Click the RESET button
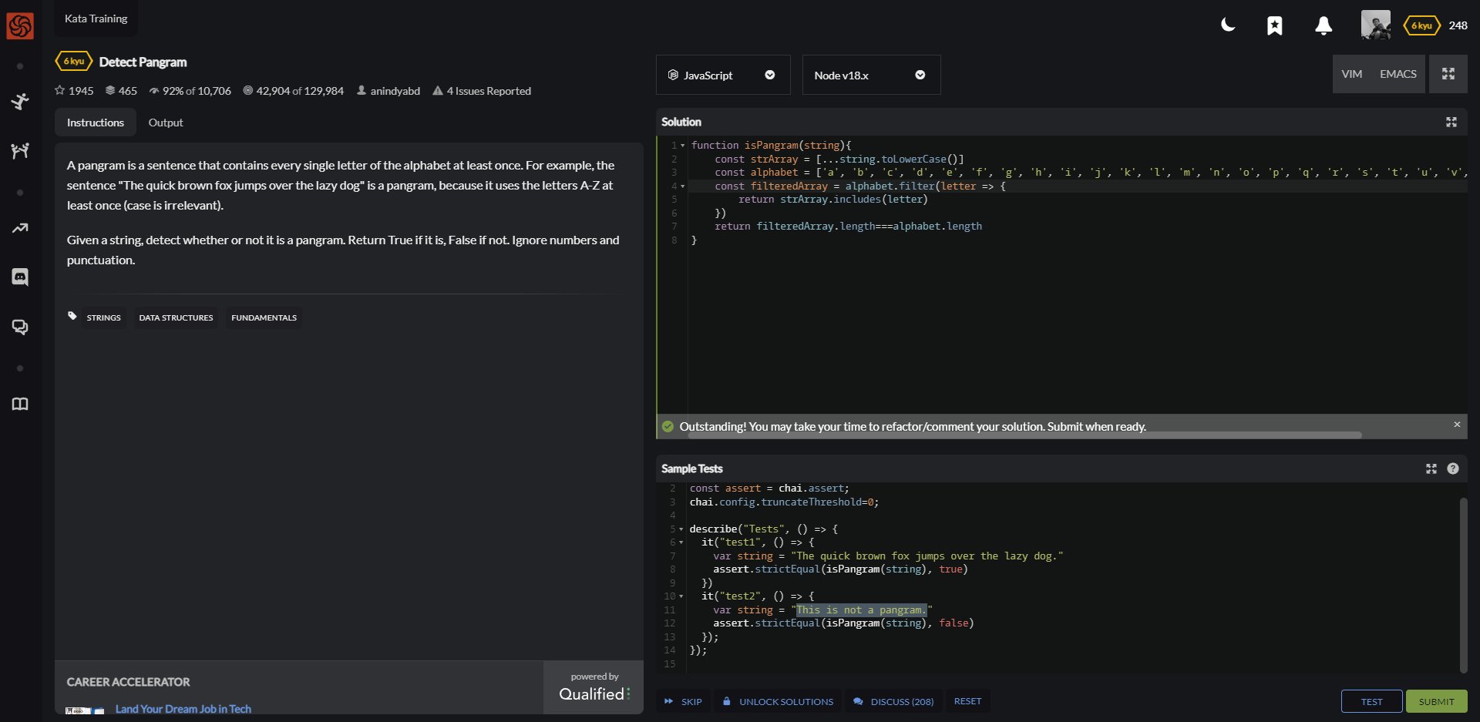Viewport: 1480px width, 722px height. pos(967,701)
